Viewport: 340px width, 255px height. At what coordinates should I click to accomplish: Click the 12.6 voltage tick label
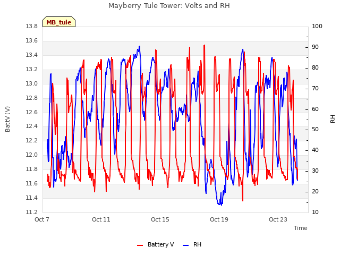pyautogui.click(x=32, y=112)
